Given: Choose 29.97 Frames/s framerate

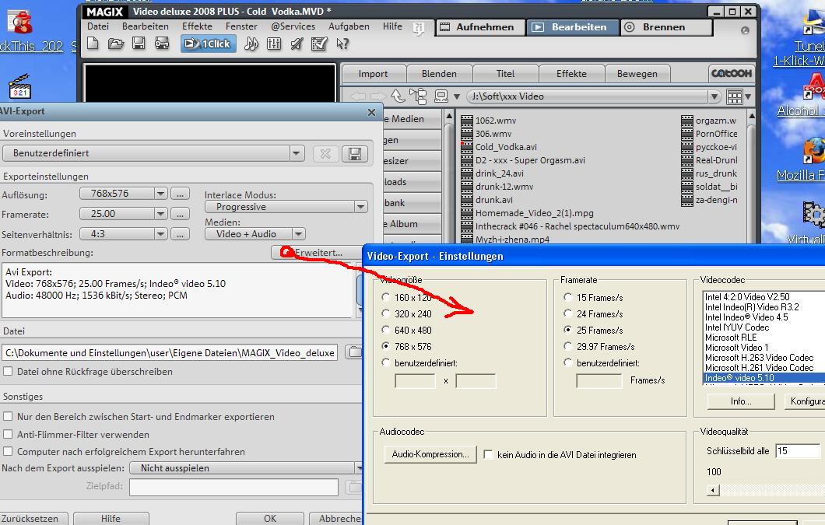Looking at the screenshot, I should point(567,347).
